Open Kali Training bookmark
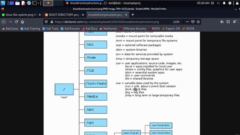Viewport: 240px width, 135px height. click(30, 28)
